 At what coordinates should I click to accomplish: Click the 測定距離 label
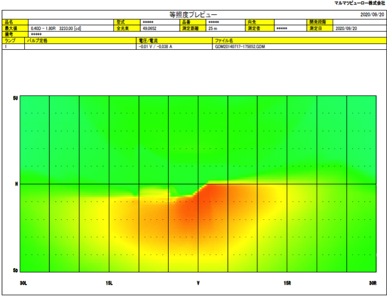[x=190, y=28]
